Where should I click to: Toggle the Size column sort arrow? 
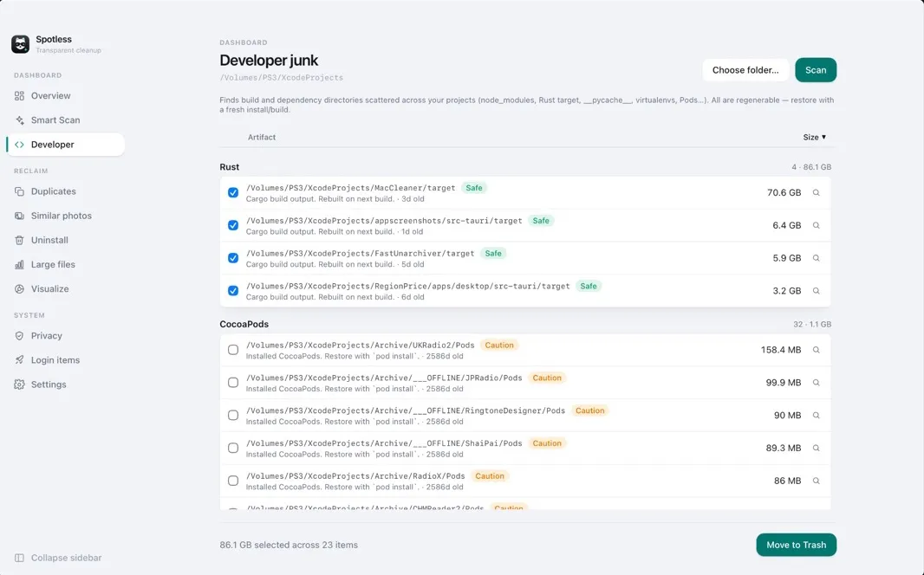(x=823, y=137)
